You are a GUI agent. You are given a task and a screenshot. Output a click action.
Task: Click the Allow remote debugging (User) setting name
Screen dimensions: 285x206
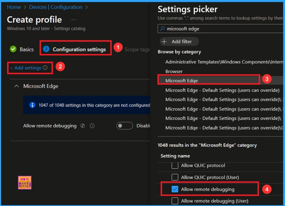click(x=214, y=201)
